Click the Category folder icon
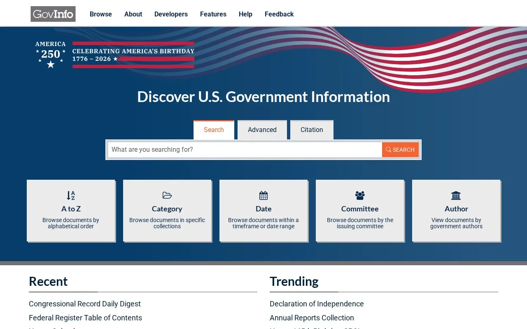 pos(167,195)
